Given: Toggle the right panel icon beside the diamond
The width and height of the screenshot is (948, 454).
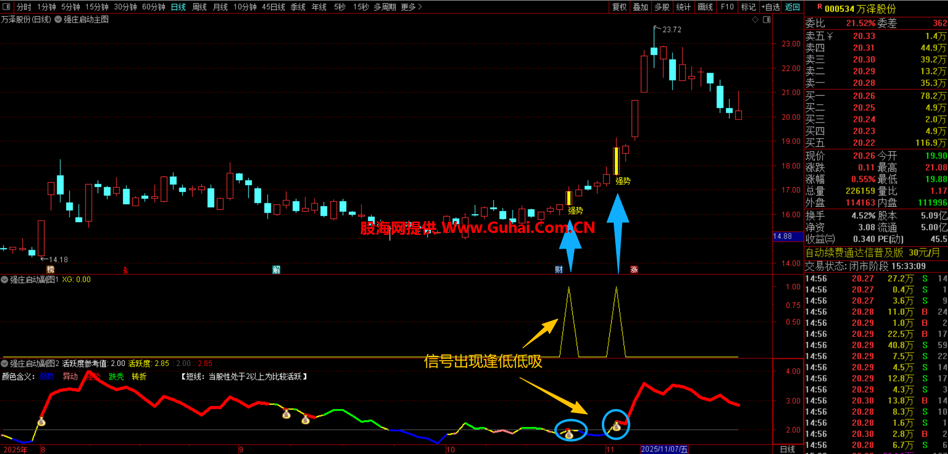Looking at the screenshot, I should tap(766, 20).
